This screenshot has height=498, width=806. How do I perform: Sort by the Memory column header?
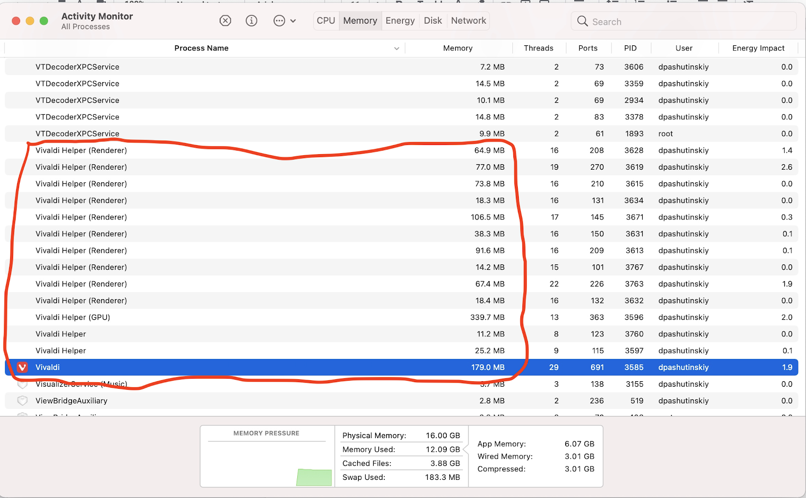click(458, 48)
